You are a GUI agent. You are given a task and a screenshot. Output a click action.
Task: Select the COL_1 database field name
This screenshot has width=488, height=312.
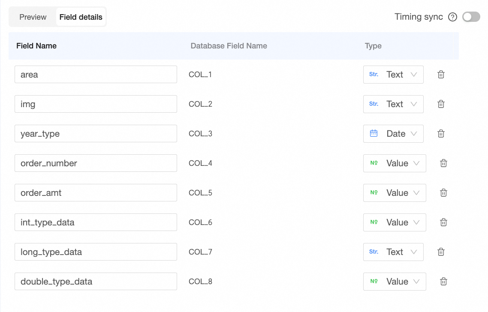200,74
